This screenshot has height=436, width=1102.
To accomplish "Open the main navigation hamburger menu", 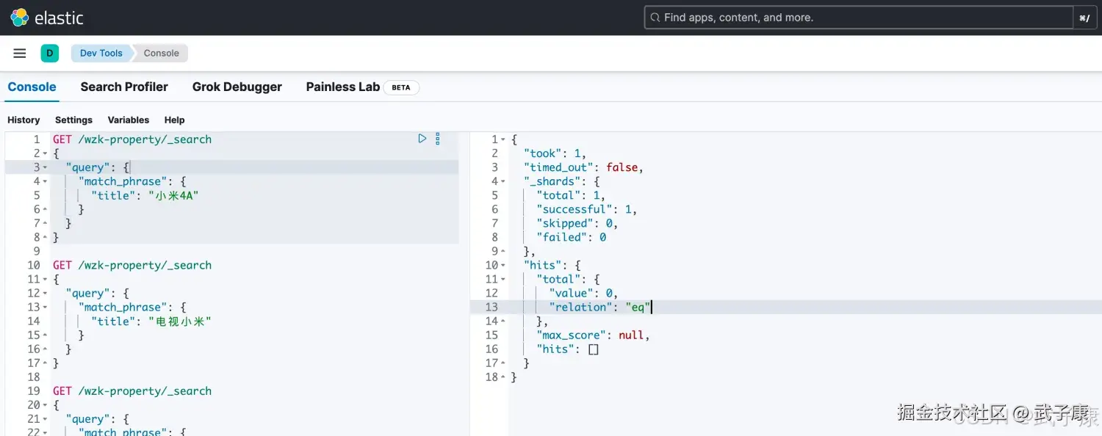I will point(19,52).
